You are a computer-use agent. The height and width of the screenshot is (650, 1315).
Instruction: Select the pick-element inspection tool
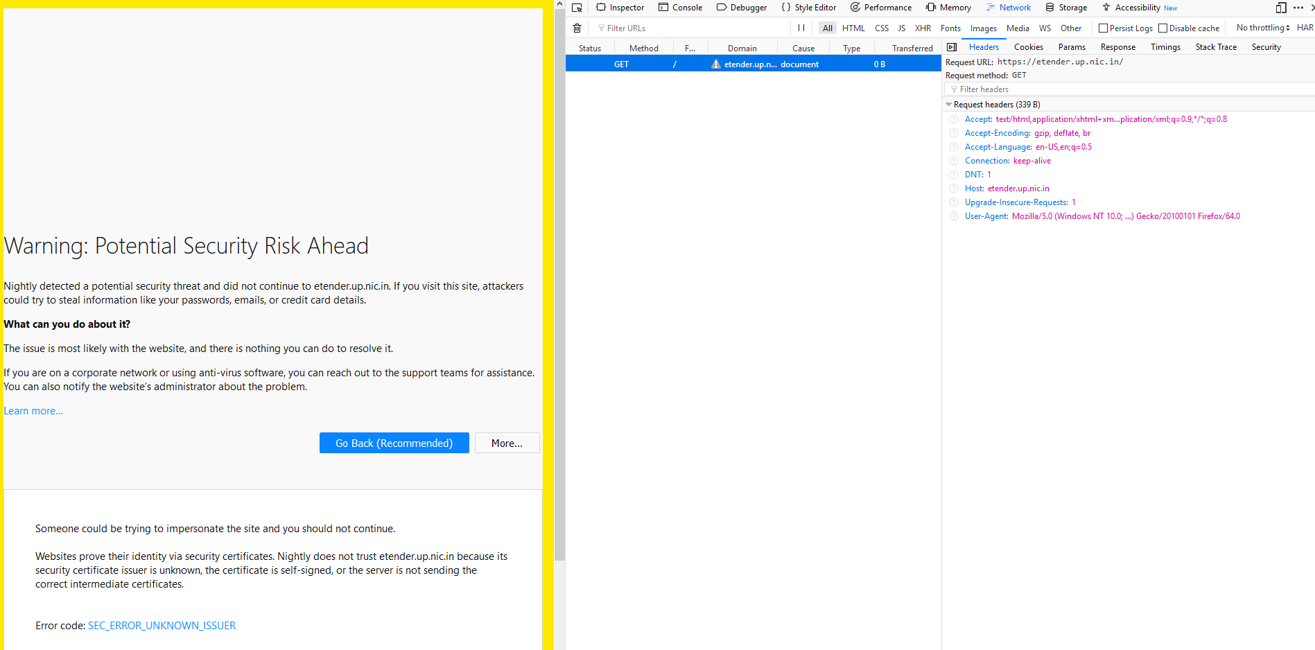coord(576,7)
